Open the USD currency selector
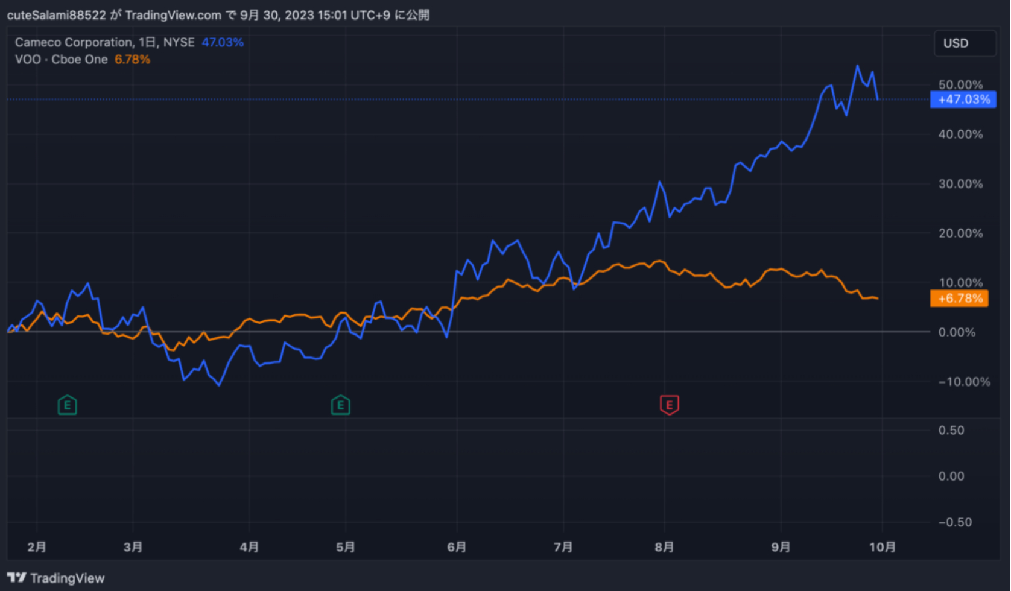Image resolution: width=1011 pixels, height=591 pixels. (965, 43)
